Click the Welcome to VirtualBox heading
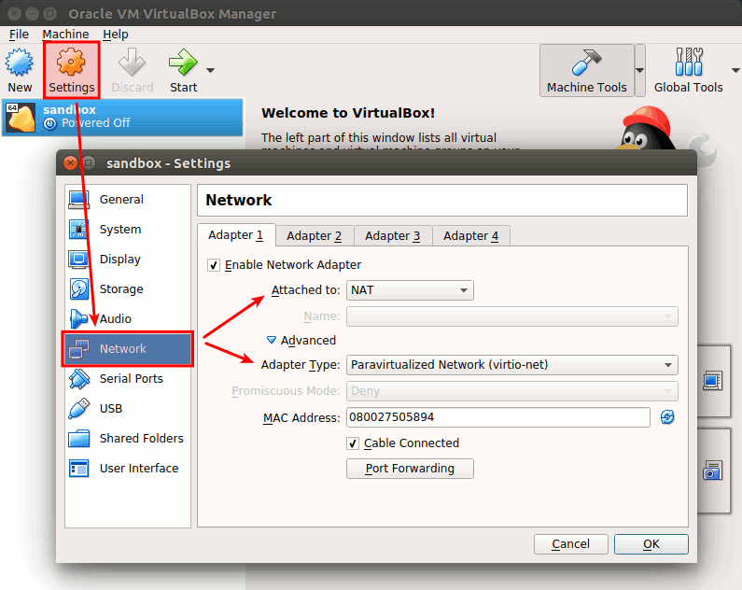742x590 pixels. click(x=348, y=113)
